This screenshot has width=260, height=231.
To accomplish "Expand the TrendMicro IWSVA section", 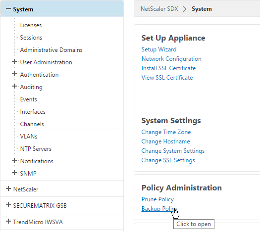I will 8,221.
